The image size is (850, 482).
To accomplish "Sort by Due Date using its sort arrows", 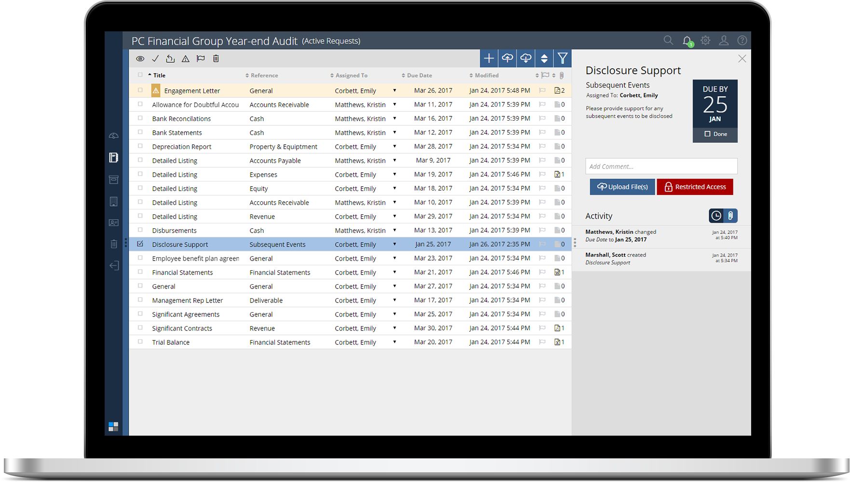I will click(x=403, y=75).
